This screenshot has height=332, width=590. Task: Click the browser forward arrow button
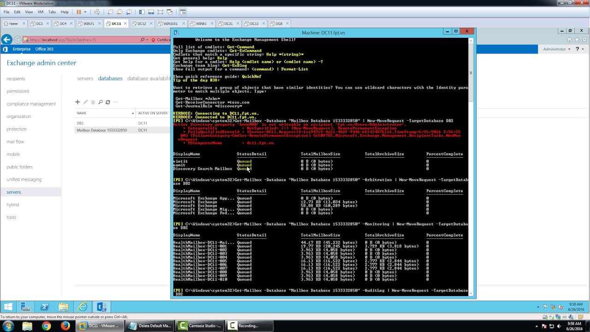pos(18,40)
